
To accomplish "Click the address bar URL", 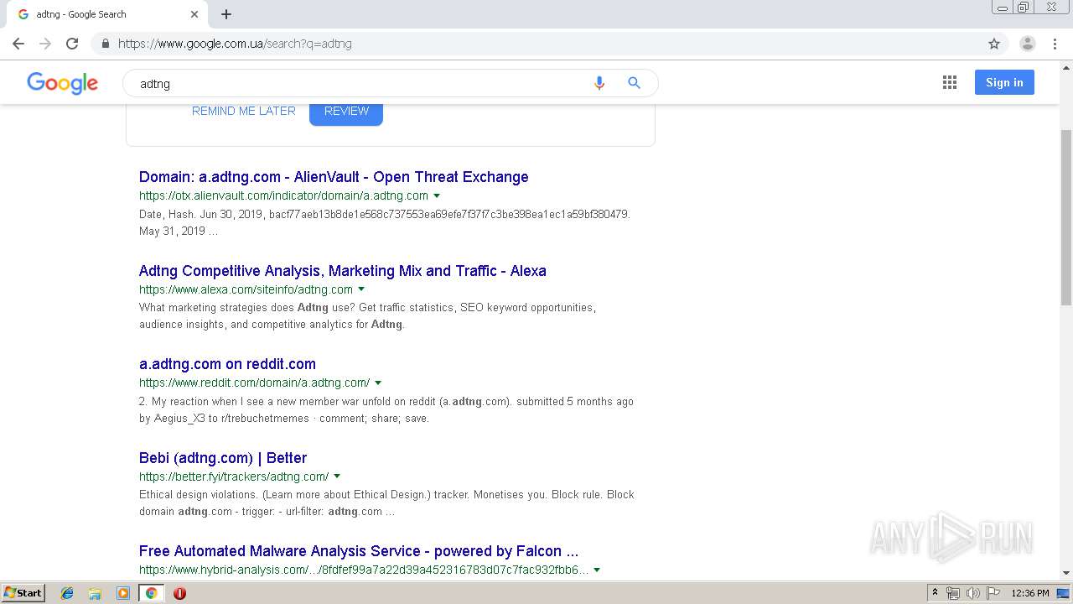I will [x=235, y=44].
